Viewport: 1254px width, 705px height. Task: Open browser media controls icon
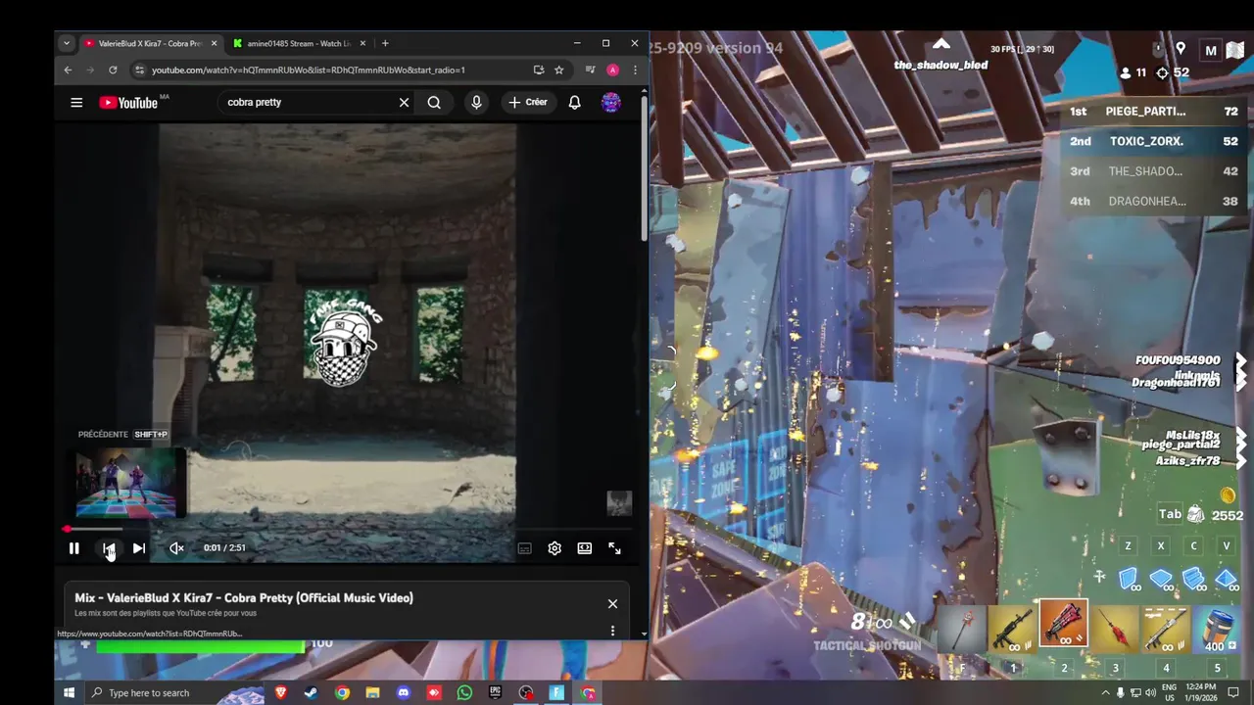pyautogui.click(x=590, y=70)
